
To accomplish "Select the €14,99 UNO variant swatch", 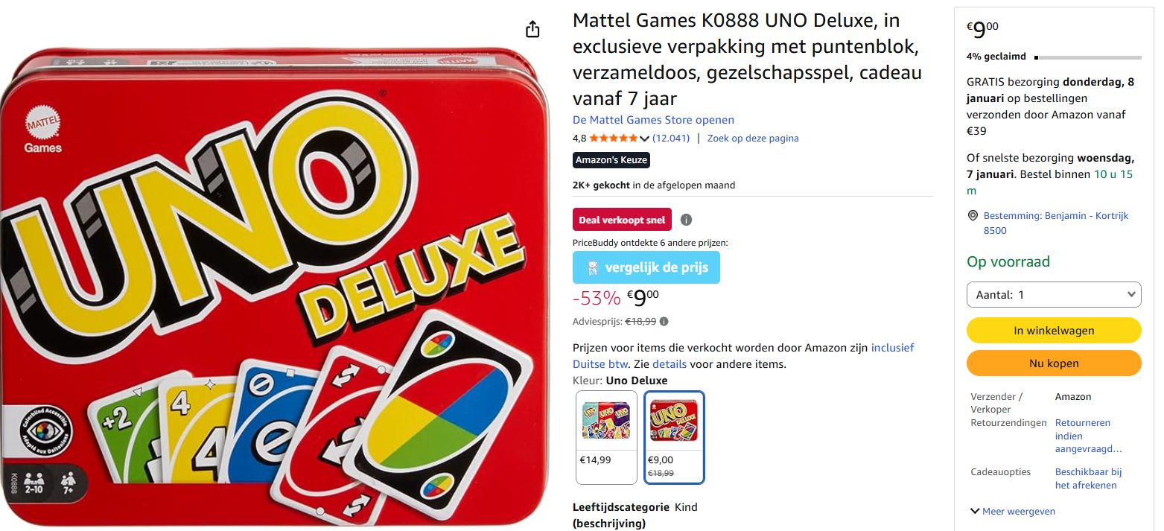I will coord(607,437).
